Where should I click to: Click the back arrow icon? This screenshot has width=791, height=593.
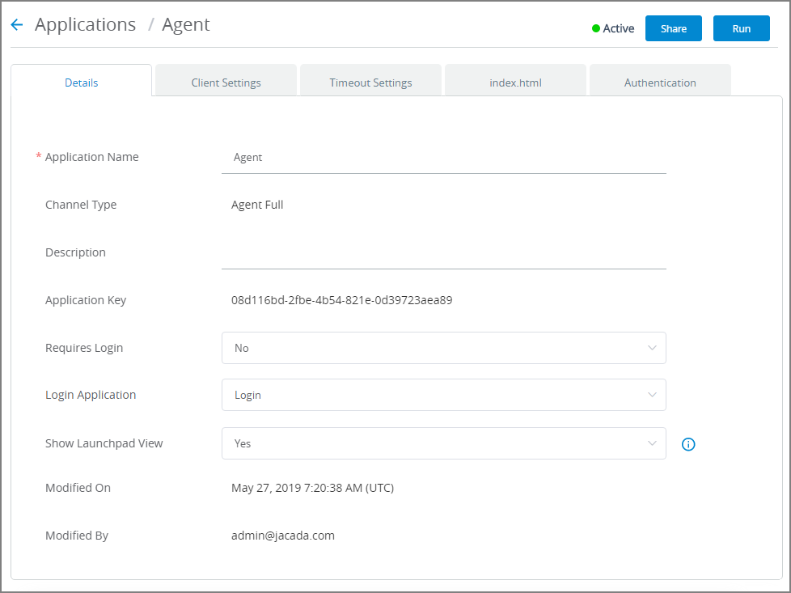click(17, 25)
